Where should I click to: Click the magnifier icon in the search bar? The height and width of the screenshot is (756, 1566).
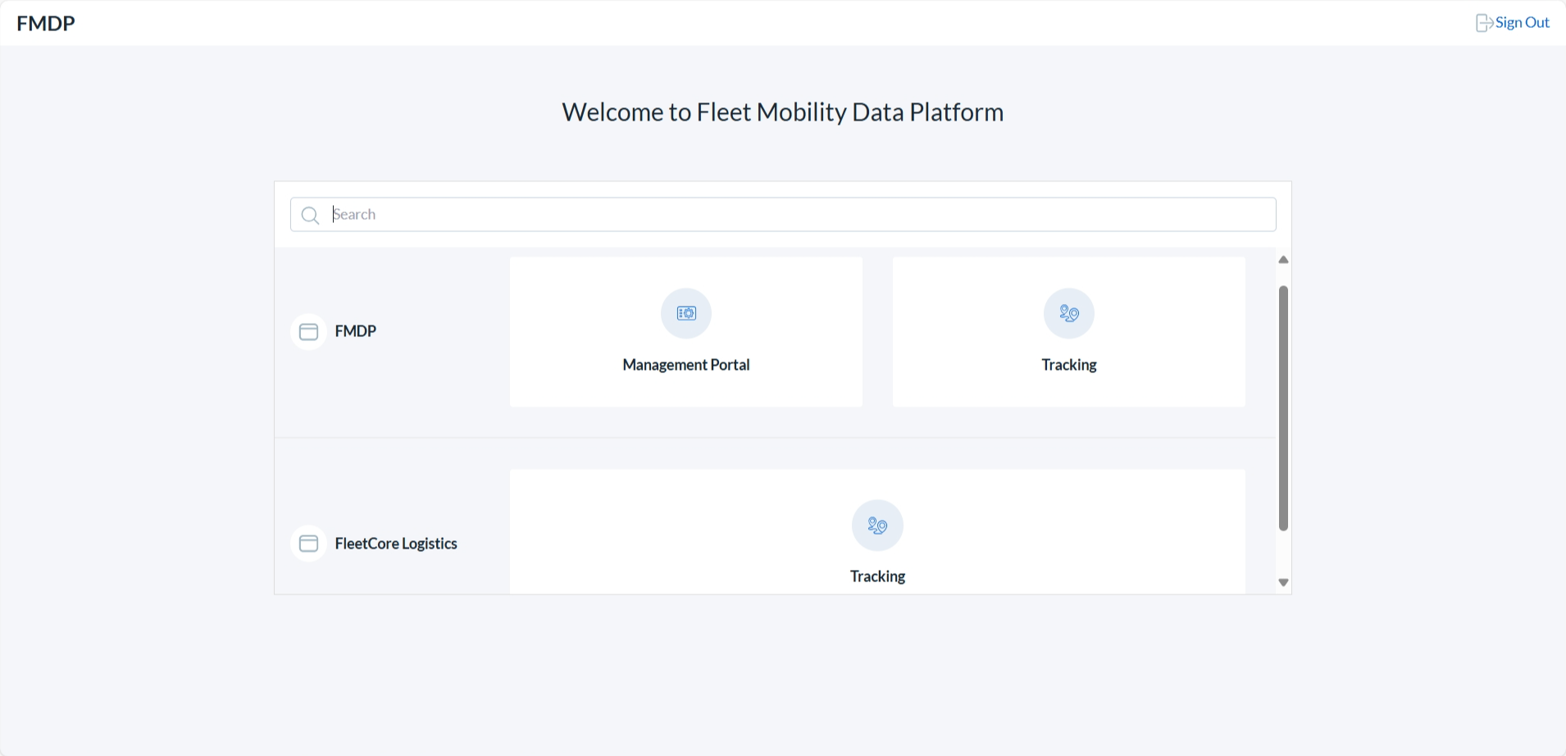pyautogui.click(x=310, y=216)
